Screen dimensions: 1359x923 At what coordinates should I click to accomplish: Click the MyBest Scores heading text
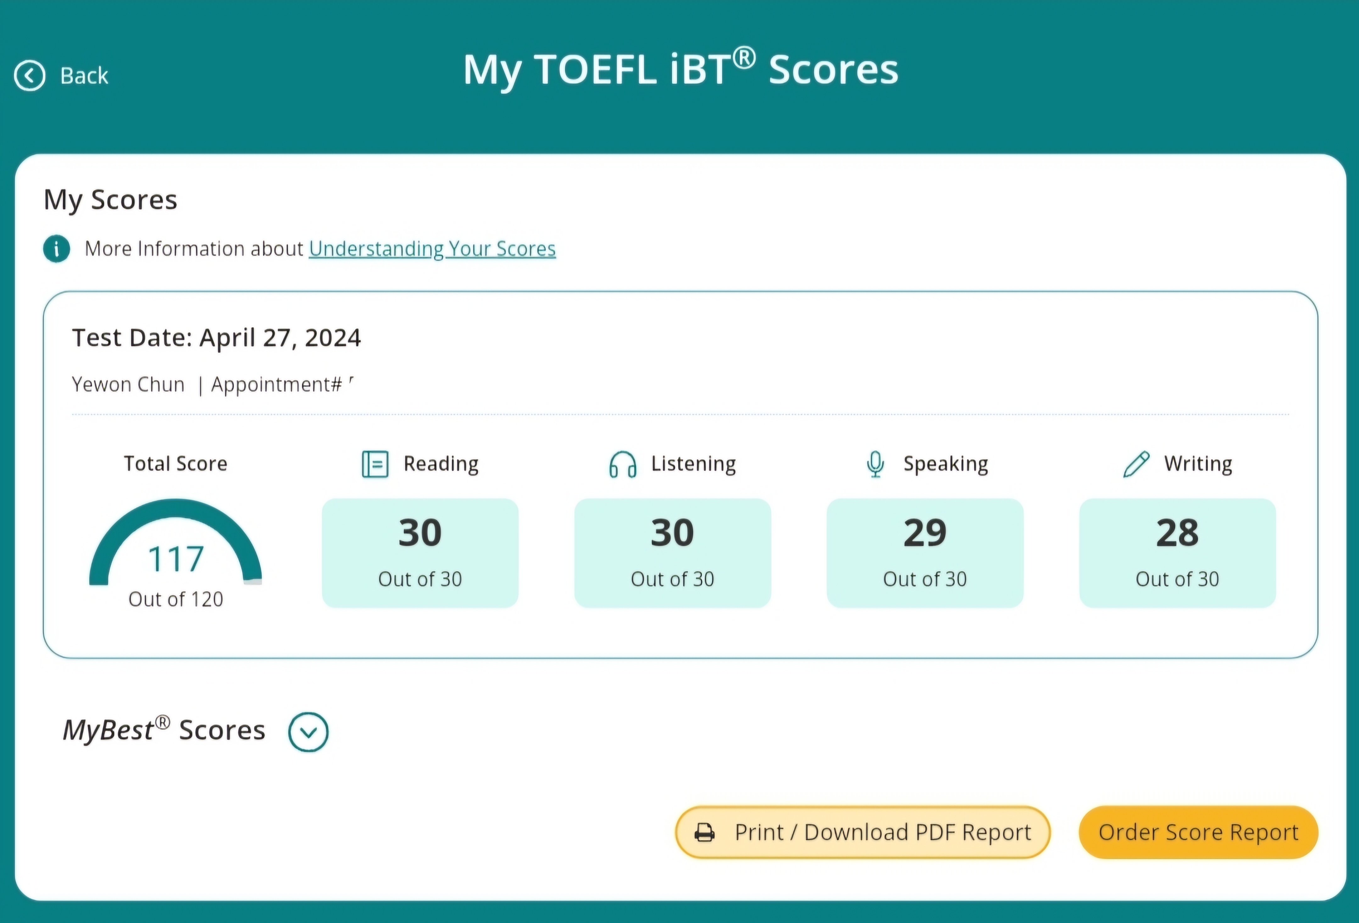(x=164, y=731)
